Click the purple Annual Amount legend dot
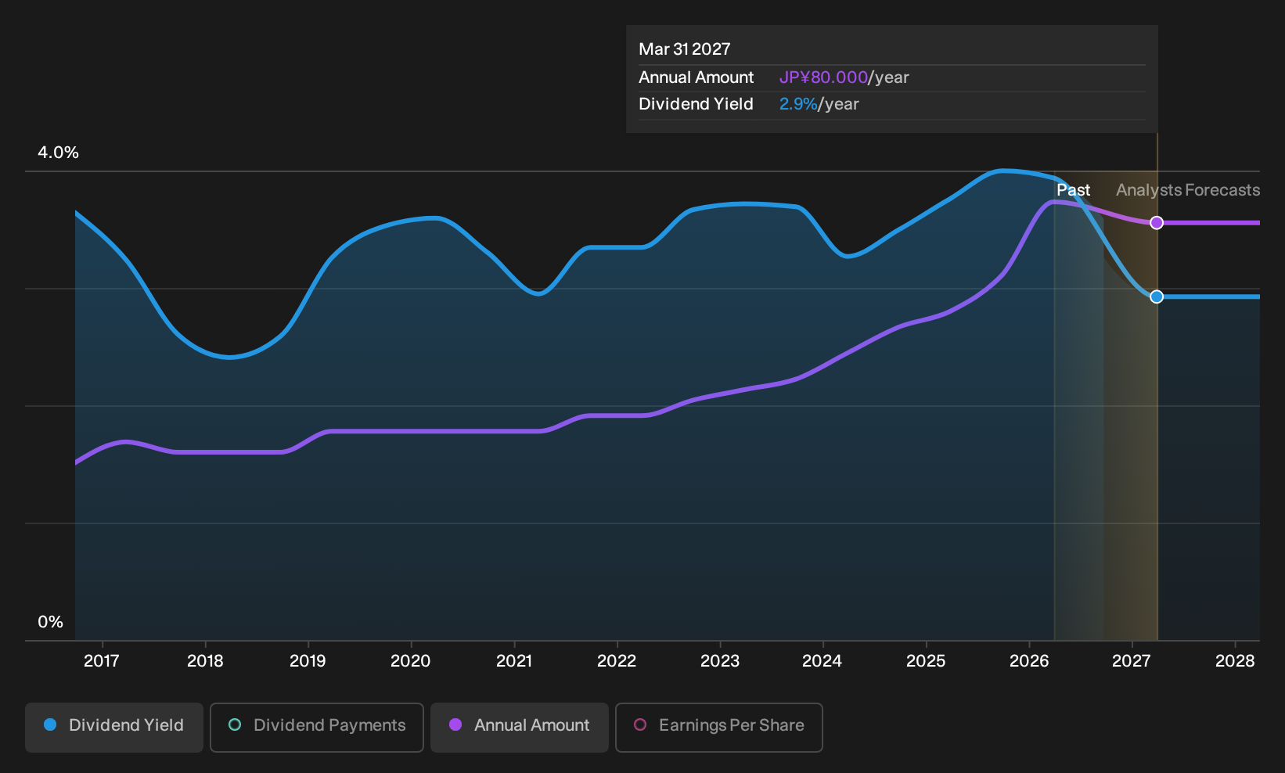1285x773 pixels. click(455, 724)
